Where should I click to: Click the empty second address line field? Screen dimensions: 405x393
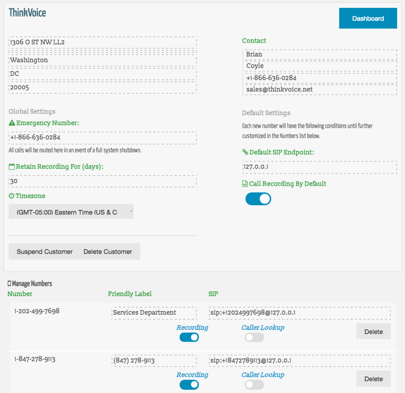(102, 51)
